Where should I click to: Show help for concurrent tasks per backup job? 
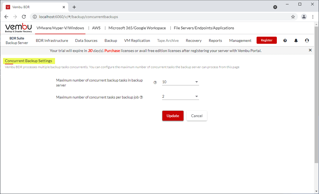pos(141,97)
